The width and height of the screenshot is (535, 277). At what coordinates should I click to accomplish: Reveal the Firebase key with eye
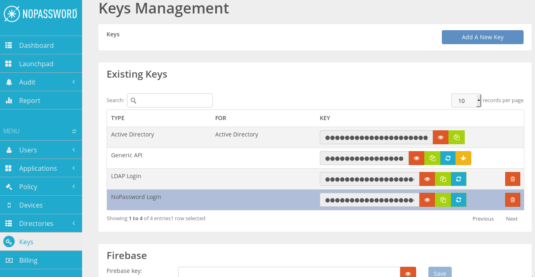408,273
